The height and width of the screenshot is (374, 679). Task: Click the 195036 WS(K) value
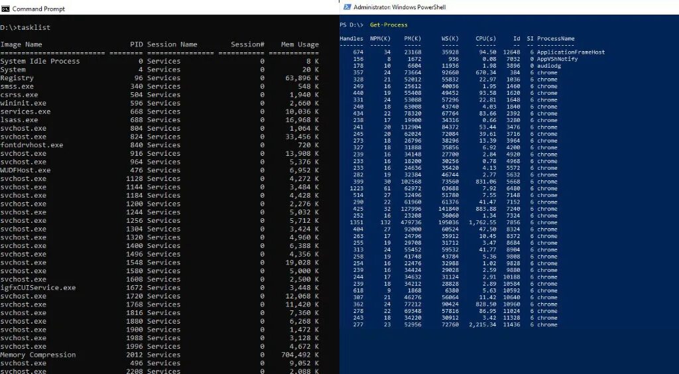tap(449, 223)
